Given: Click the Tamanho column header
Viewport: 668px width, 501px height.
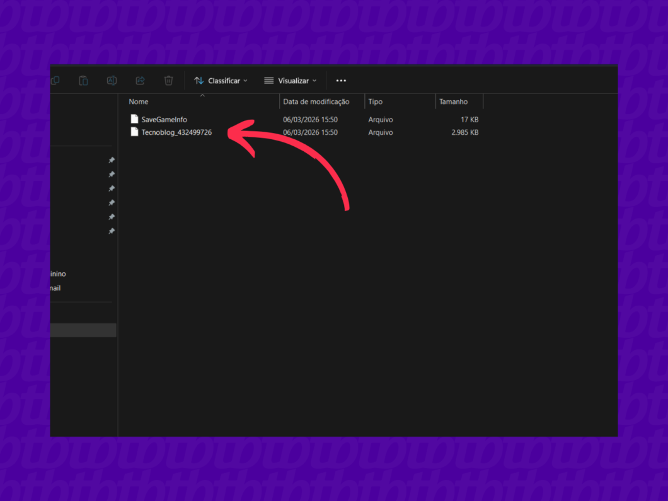Looking at the screenshot, I should tap(453, 101).
